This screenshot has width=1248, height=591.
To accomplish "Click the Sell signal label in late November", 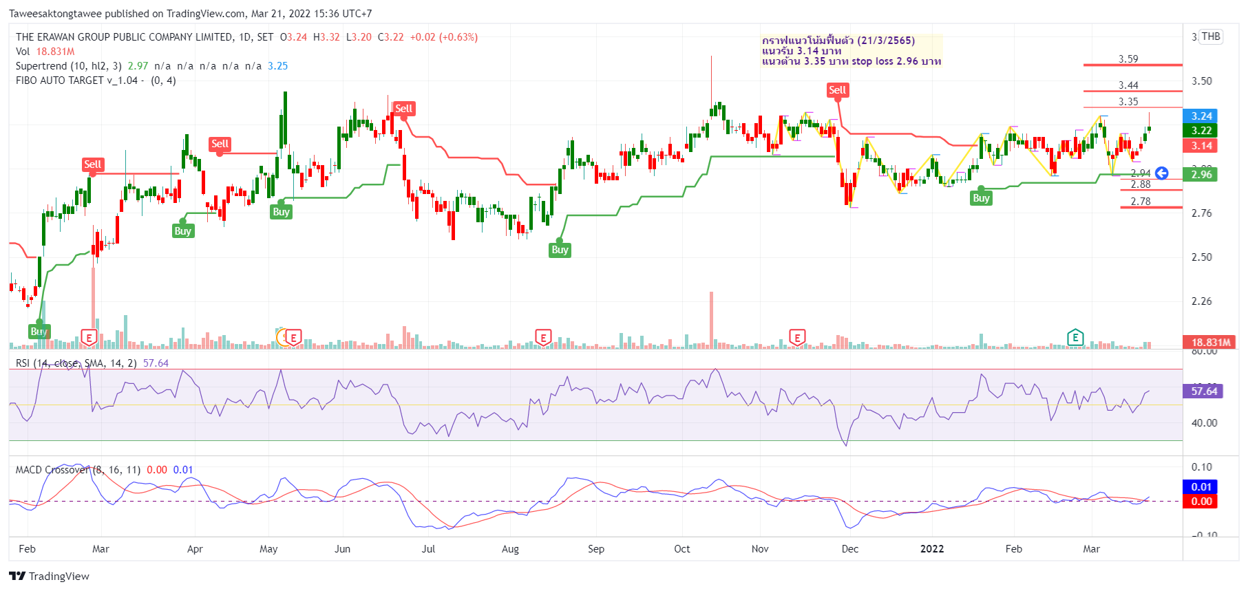I will click(837, 90).
